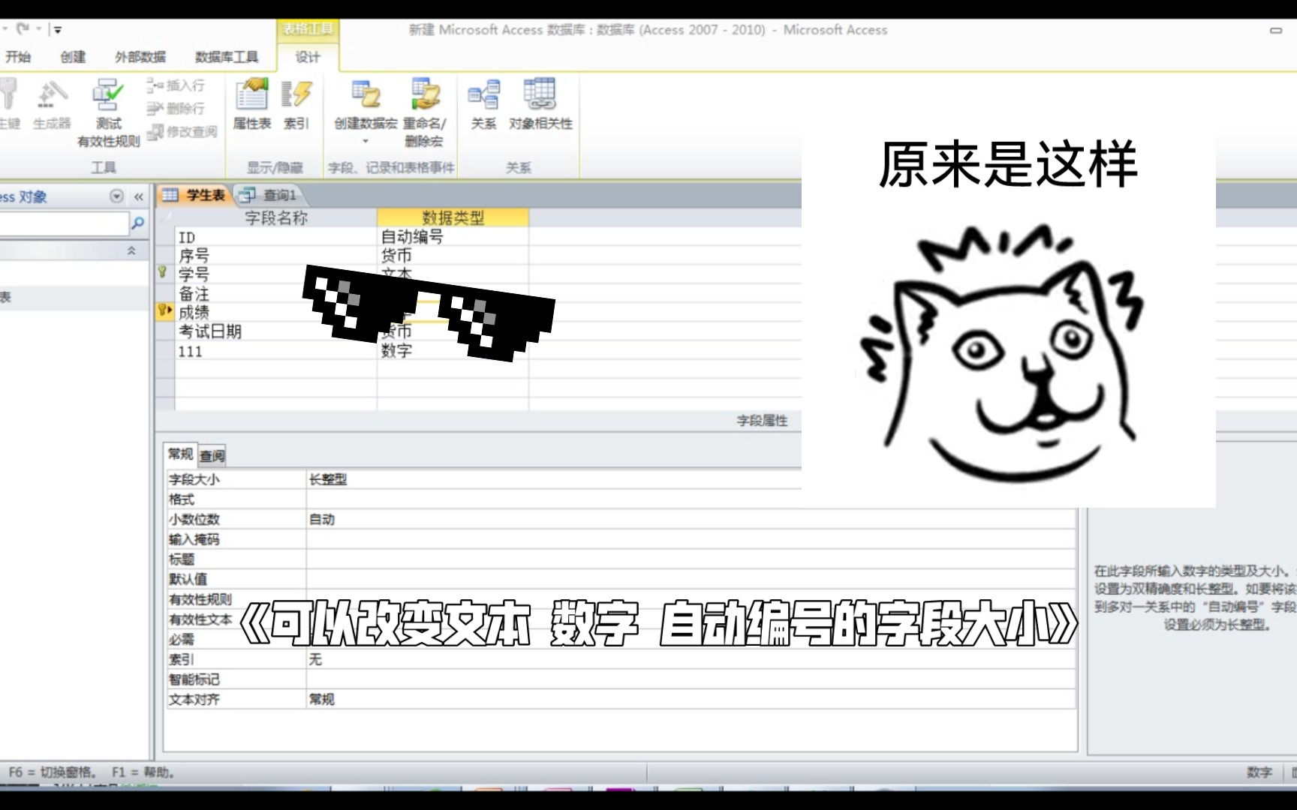Click the 智能标记 property field
Viewport: 1297px width, 810px height.
[691, 679]
